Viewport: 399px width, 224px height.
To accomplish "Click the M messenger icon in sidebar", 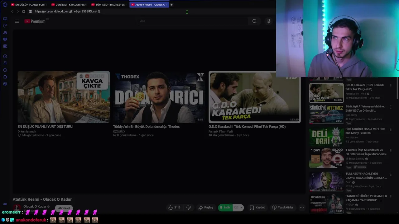I will [5, 46].
